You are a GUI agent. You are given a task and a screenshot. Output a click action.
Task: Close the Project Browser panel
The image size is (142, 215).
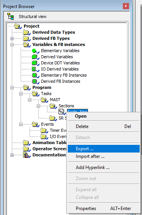(126, 6)
